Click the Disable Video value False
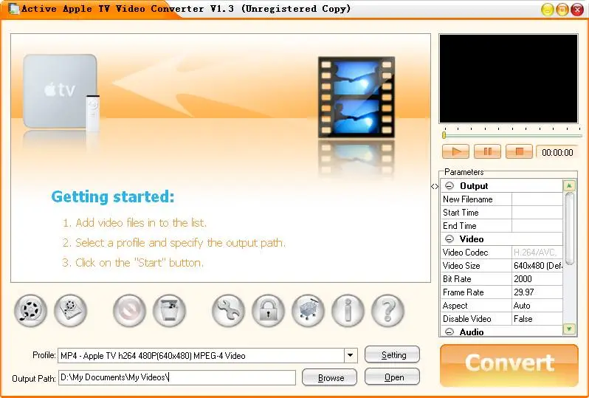The image size is (589, 398). pos(537,319)
